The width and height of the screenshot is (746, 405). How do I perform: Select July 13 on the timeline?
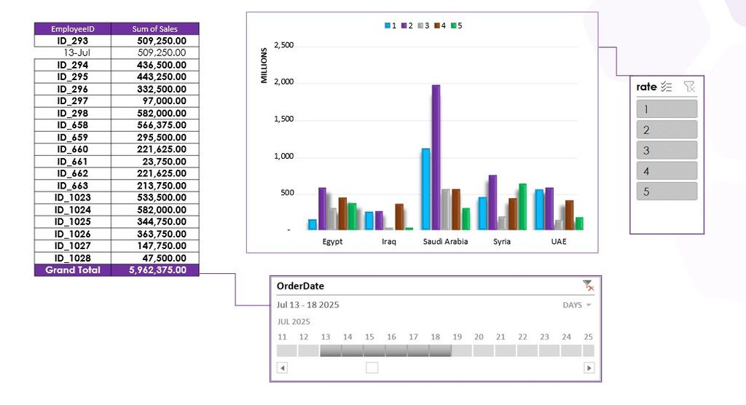[330, 351]
